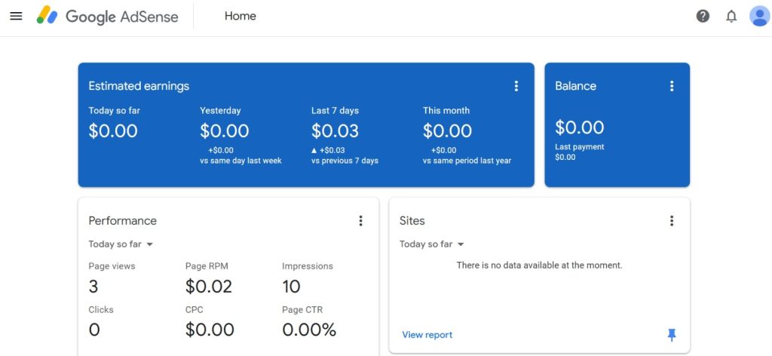Click the Balance amount $0.00
The image size is (772, 356).
click(579, 127)
